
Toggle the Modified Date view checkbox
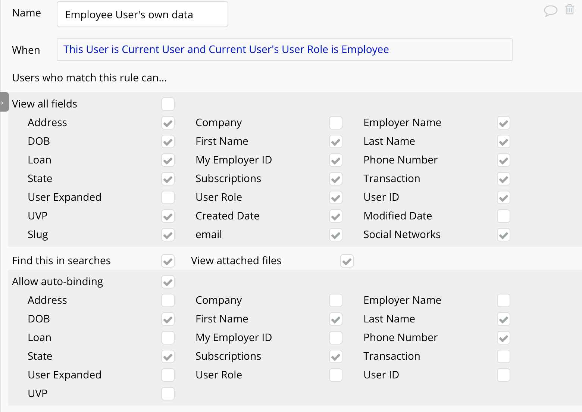pos(504,216)
